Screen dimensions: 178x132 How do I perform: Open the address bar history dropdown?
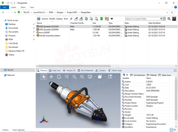pyautogui.click(x=167, y=12)
